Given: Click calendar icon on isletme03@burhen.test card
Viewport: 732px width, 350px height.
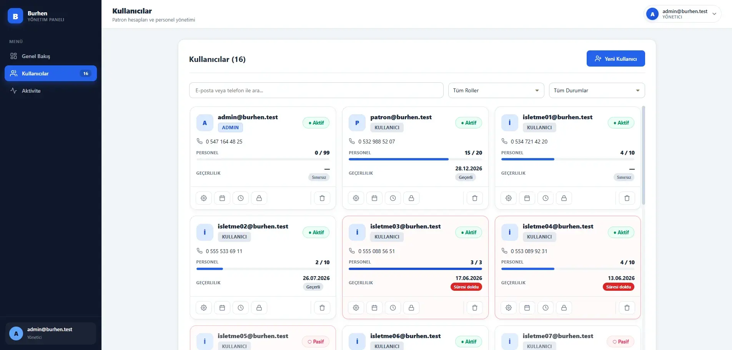Looking at the screenshot, I should [374, 308].
